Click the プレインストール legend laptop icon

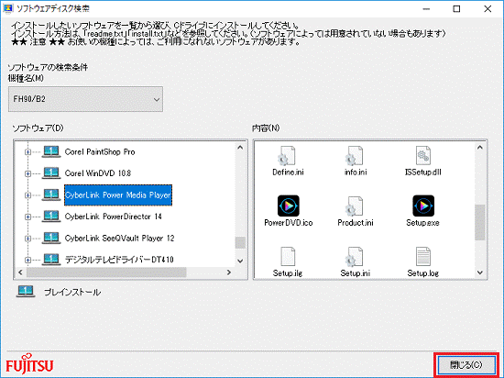click(26, 292)
